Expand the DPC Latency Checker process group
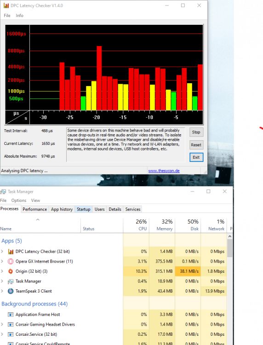Screen dimensions: 263x345 2,251
